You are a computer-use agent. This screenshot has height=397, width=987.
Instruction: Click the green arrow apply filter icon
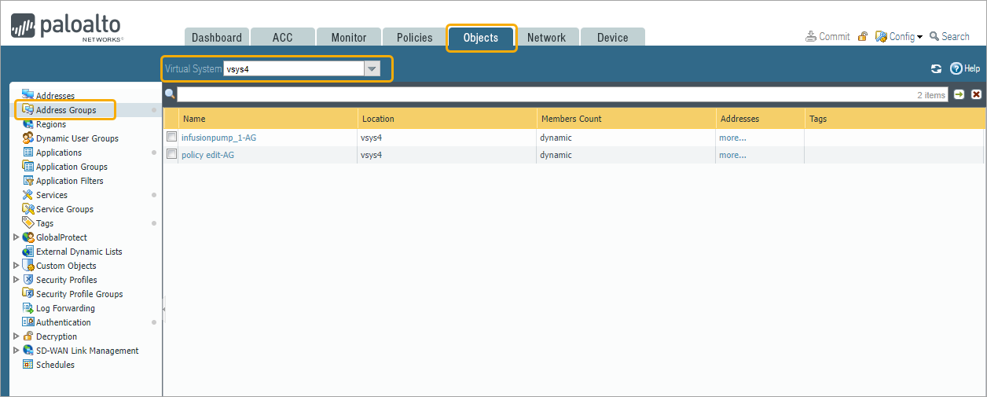point(959,94)
